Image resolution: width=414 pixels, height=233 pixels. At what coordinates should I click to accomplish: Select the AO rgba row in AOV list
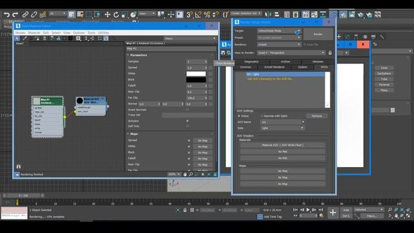point(285,74)
